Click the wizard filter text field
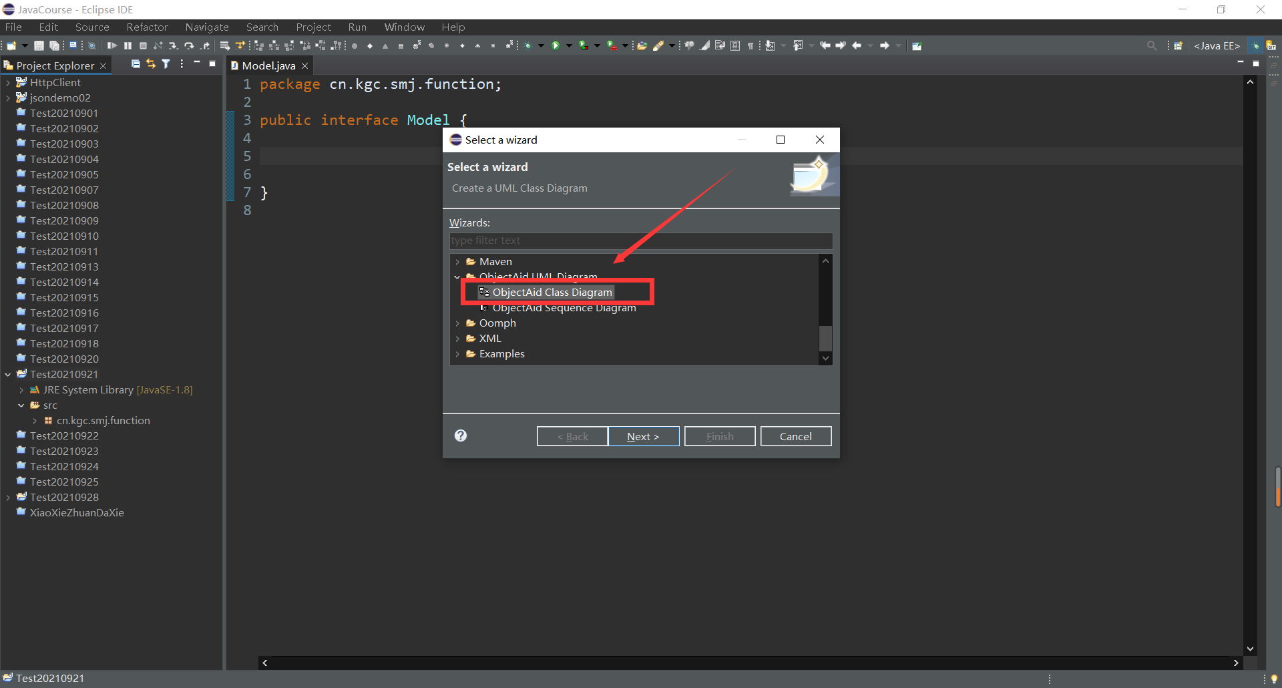This screenshot has height=688, width=1282. tap(641, 240)
